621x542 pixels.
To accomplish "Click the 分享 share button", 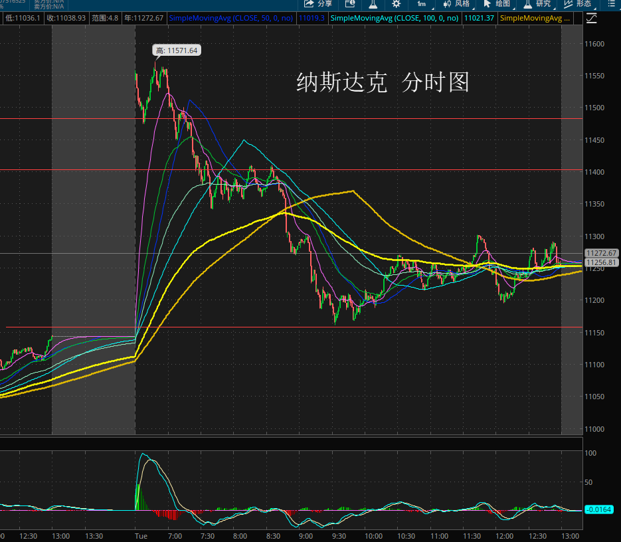I will pos(317,4).
